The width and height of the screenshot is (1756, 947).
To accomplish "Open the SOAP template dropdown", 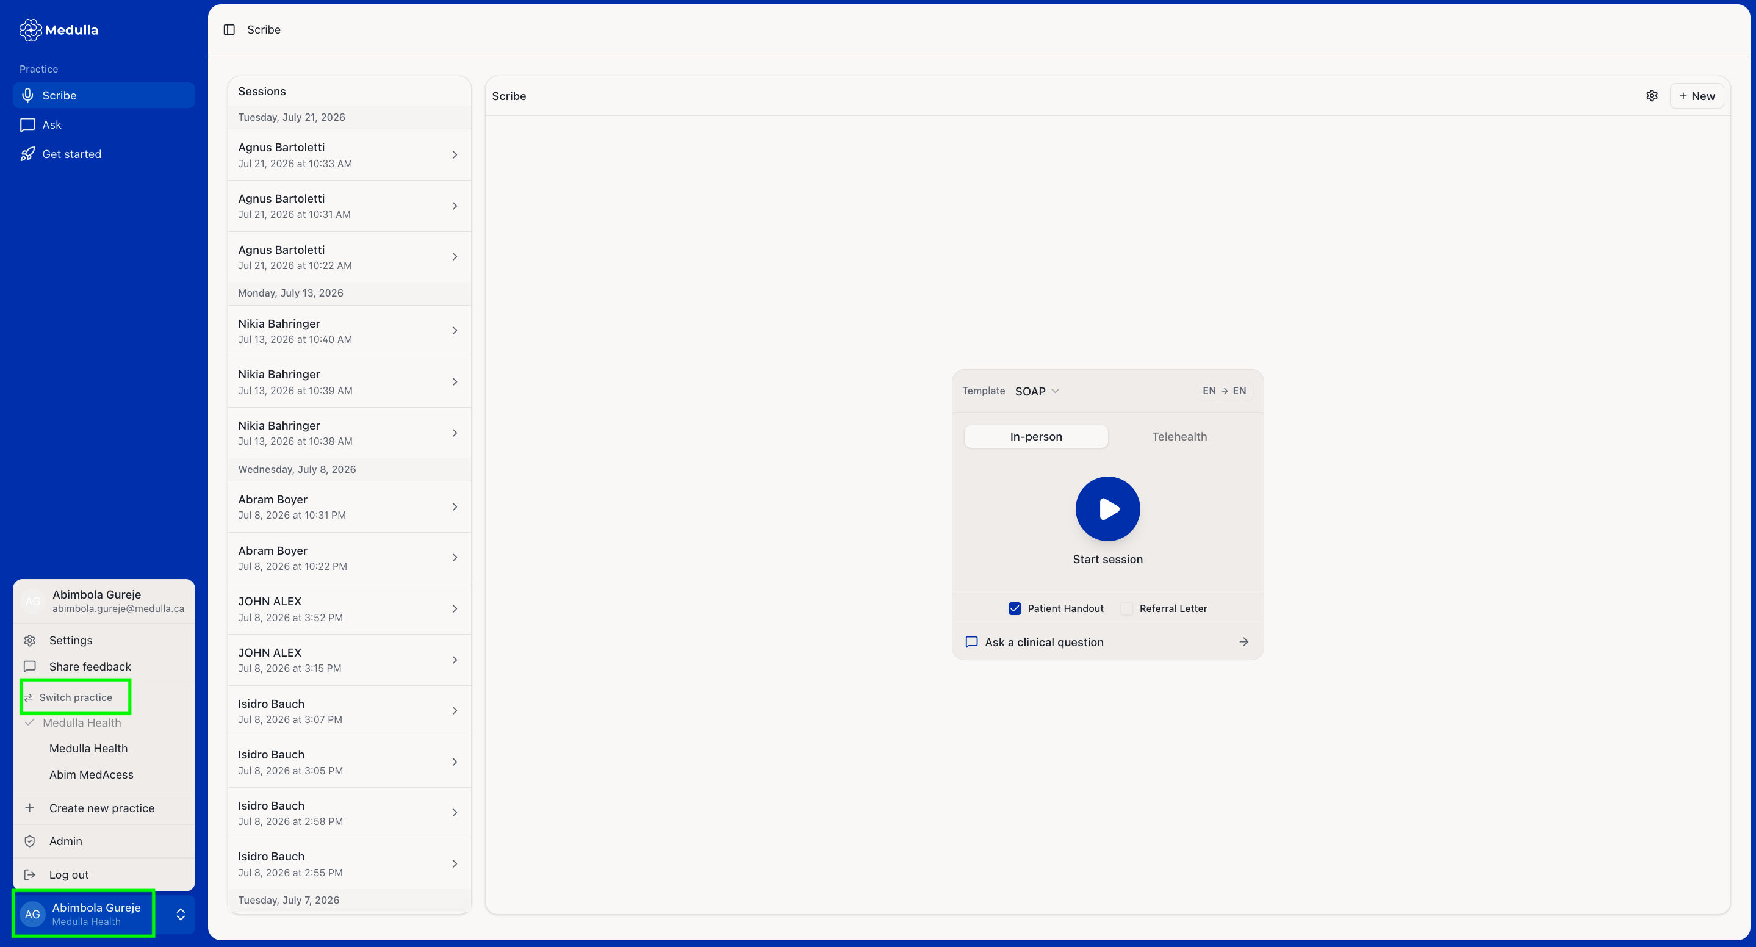I will coord(1037,391).
